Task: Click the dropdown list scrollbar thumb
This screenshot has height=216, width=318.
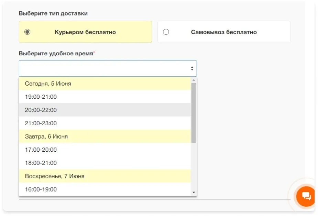Action: (194, 112)
